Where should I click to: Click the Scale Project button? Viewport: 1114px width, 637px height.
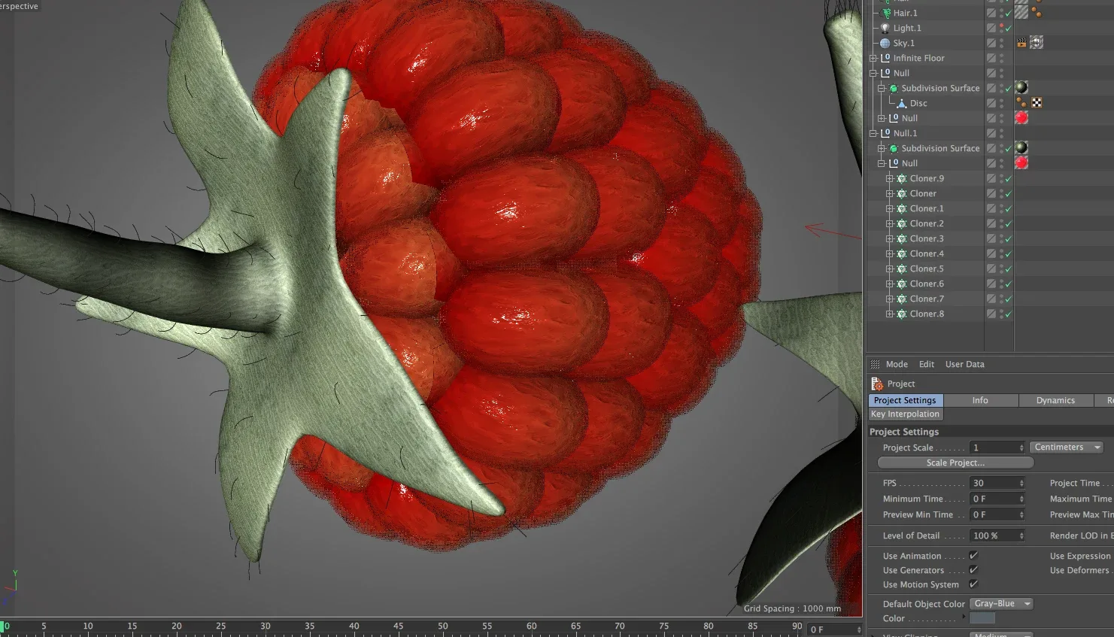[x=953, y=463]
